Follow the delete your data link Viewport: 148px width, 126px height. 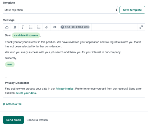[26, 93]
